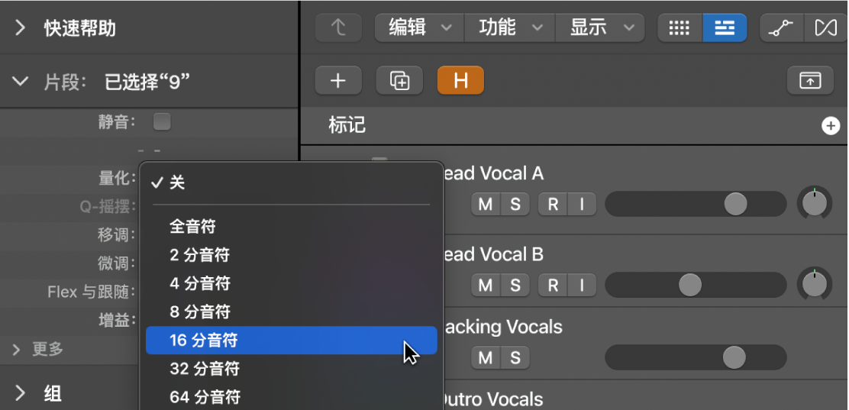Expand the 快速帮助 section

pyautogui.click(x=21, y=29)
